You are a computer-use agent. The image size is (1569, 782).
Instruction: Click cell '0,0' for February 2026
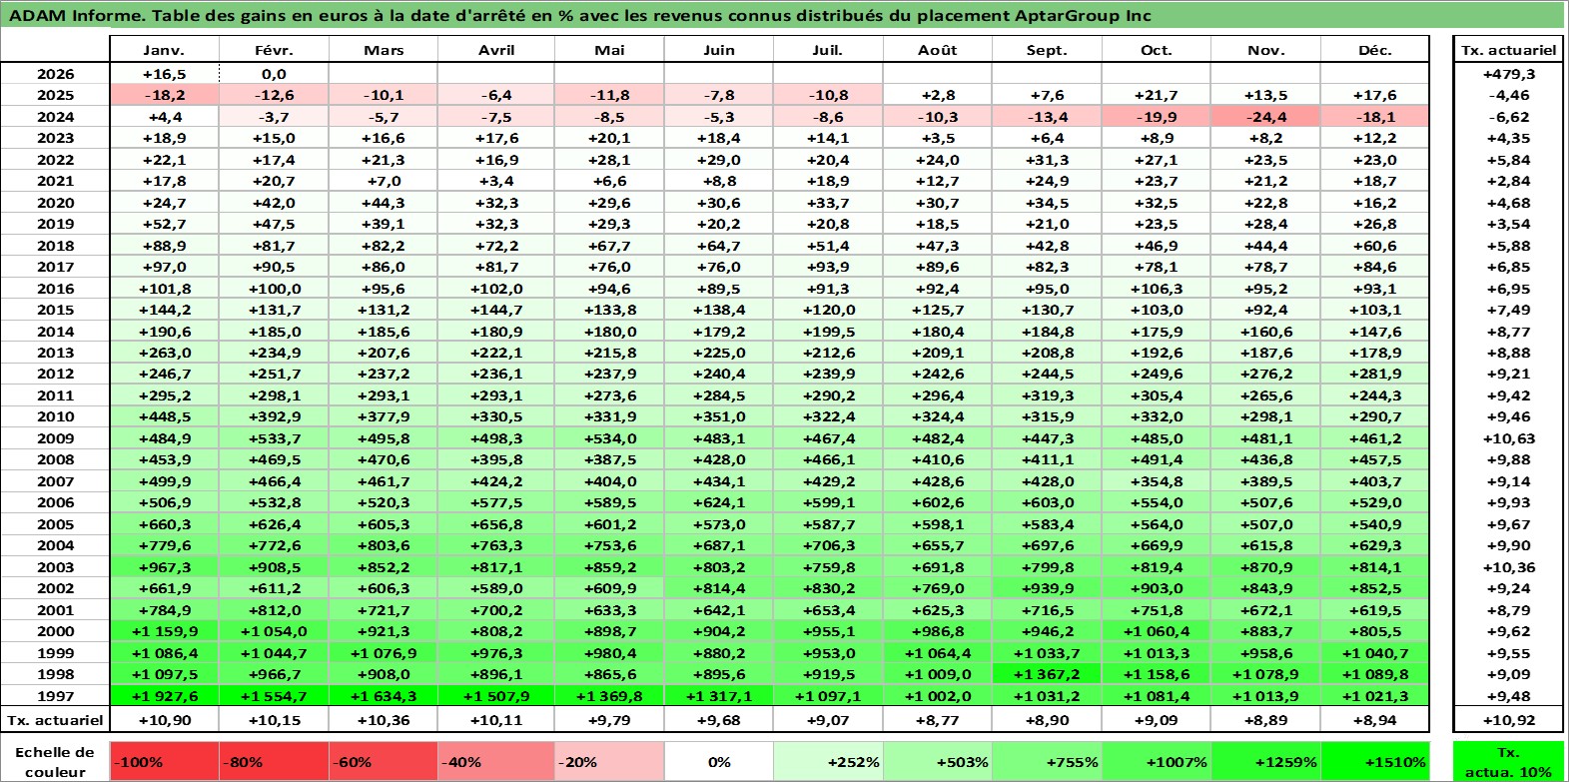(274, 74)
